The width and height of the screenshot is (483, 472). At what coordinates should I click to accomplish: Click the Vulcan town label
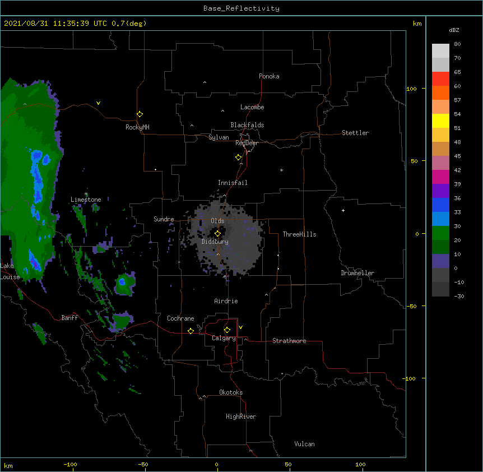click(304, 444)
